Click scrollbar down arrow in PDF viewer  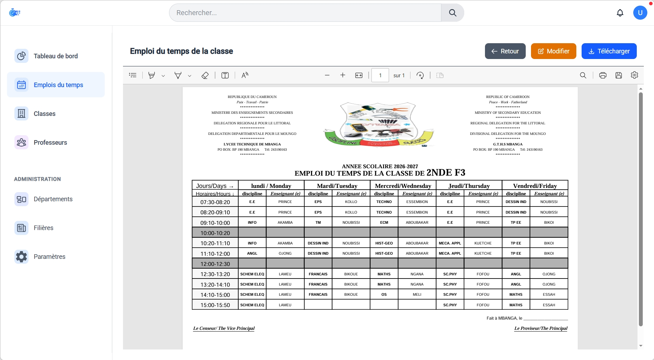point(641,346)
